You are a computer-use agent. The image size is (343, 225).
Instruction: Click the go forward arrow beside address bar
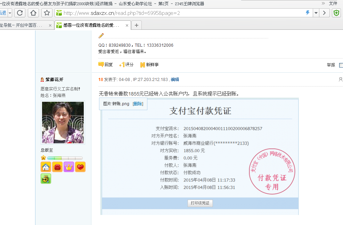324,13
